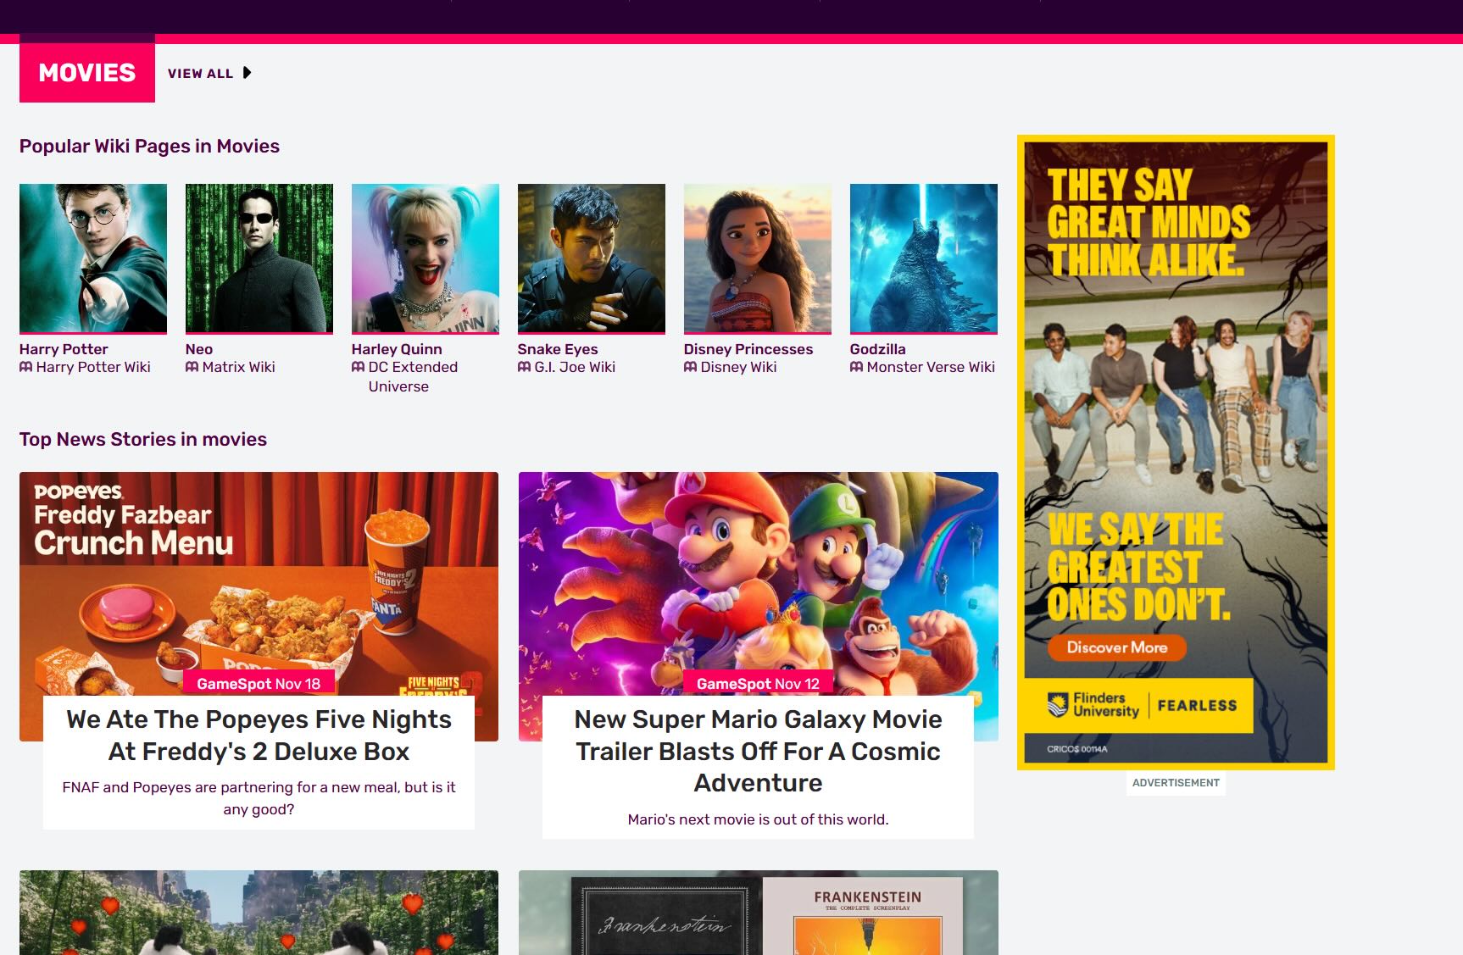Click the GameSpot Nov 12 source badge

point(757,683)
